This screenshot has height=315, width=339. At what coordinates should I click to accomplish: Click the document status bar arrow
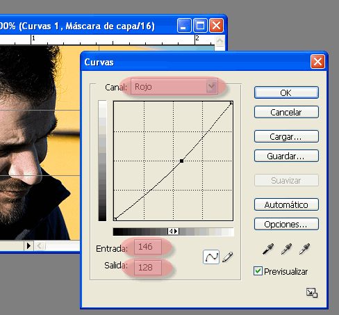(x=28, y=245)
